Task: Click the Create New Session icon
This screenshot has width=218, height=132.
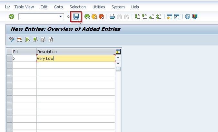Action: tap(170, 16)
